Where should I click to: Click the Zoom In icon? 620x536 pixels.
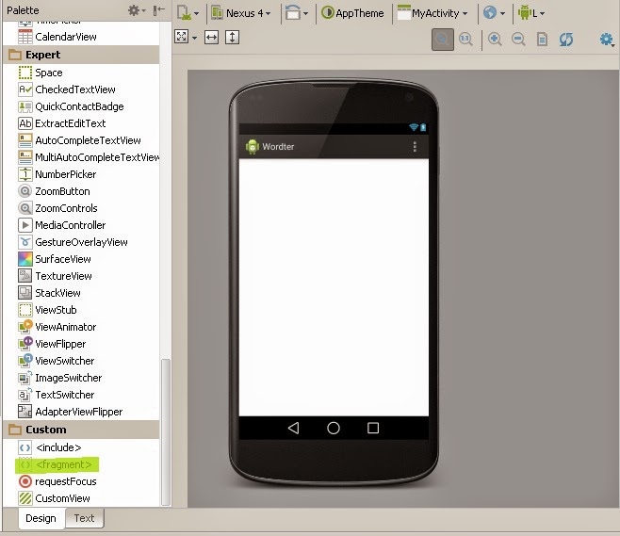pos(495,40)
